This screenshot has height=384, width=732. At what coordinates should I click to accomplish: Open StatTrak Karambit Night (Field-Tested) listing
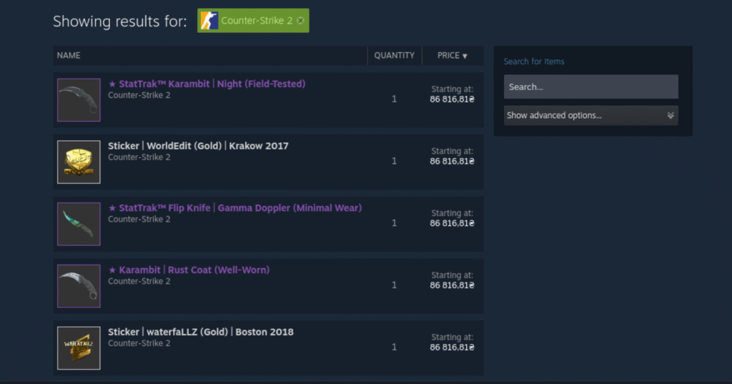[207, 84]
